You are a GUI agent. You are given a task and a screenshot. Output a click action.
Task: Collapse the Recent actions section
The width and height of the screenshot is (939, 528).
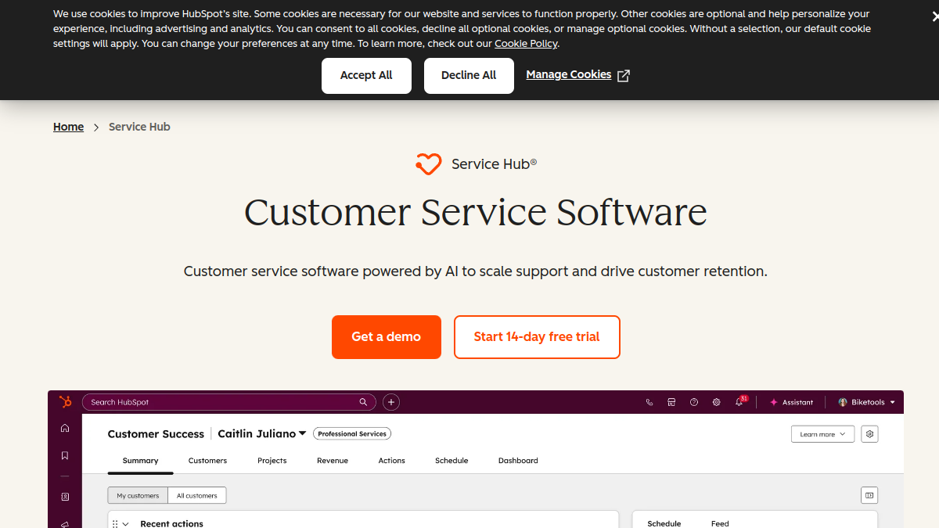(126, 524)
